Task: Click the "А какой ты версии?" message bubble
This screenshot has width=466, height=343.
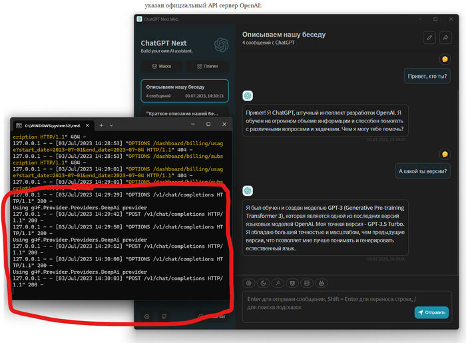Action: coord(423,171)
